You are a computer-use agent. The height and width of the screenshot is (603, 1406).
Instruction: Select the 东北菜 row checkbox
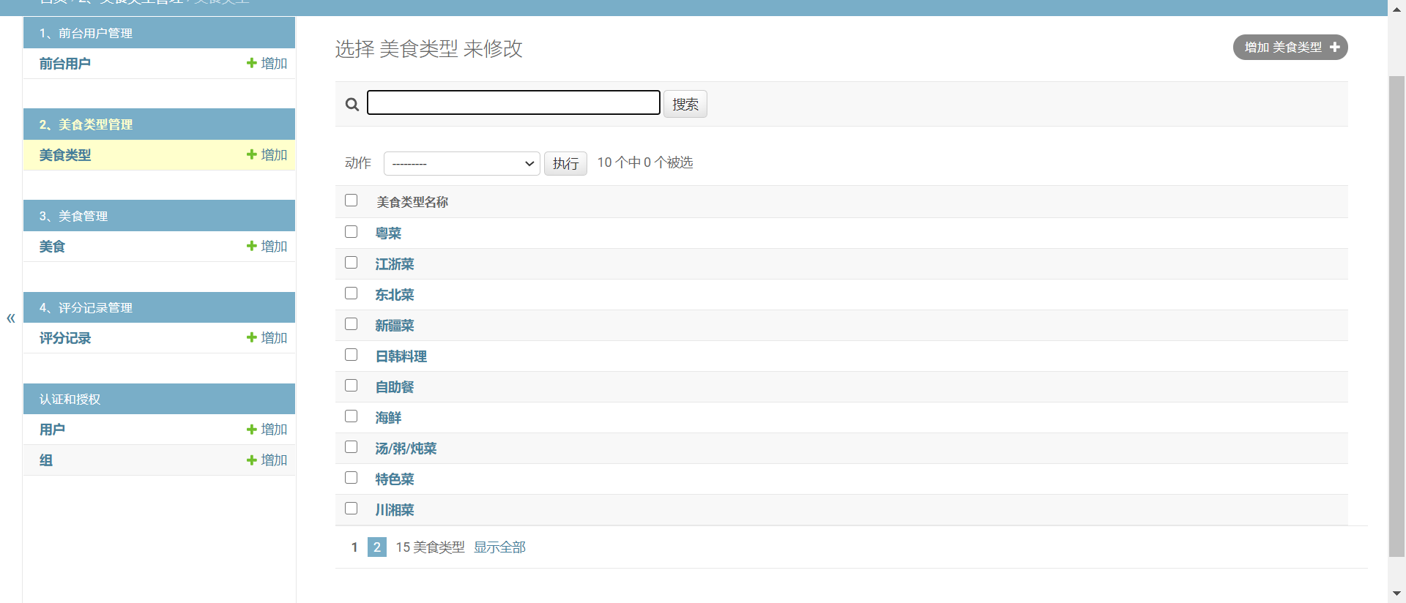(351, 293)
